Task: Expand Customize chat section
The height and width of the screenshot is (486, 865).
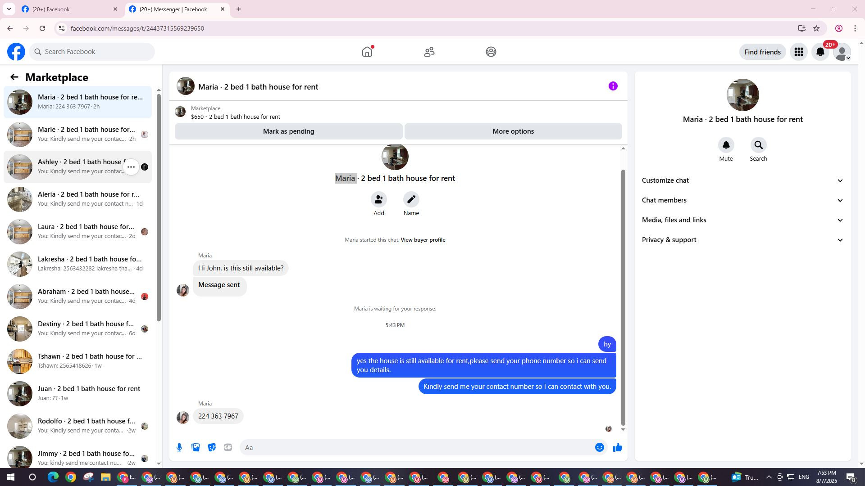Action: (742, 180)
